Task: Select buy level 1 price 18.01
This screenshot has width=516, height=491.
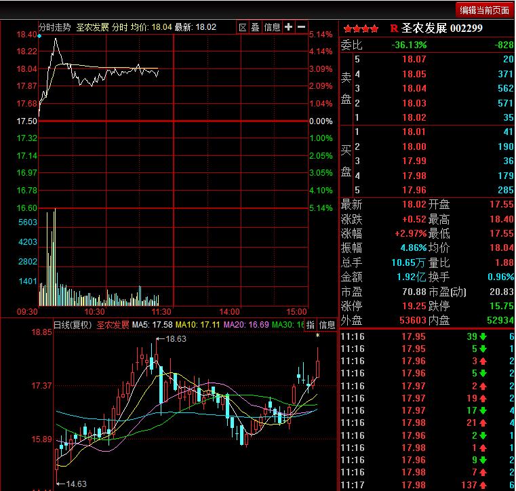Action: click(x=414, y=132)
